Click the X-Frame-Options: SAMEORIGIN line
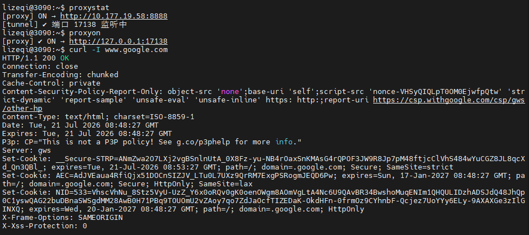Screen dimensions: 529x235 63,218
